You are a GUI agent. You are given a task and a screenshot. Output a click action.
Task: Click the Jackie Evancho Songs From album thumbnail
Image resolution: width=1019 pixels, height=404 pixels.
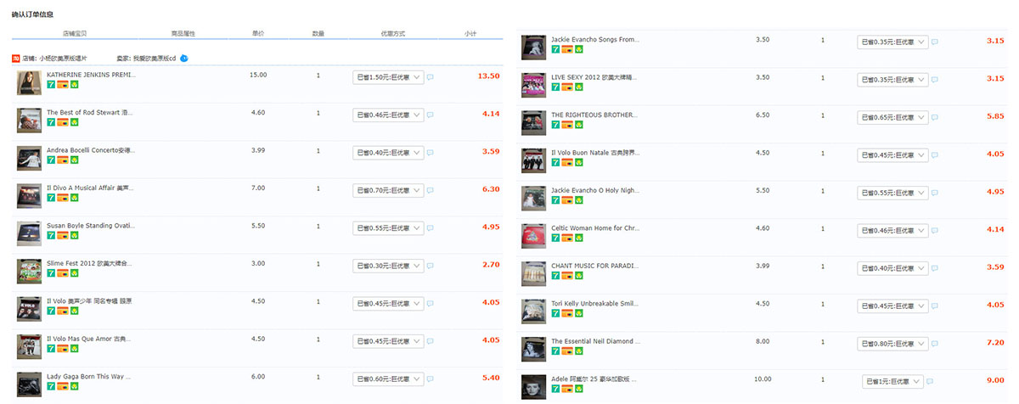pos(533,48)
